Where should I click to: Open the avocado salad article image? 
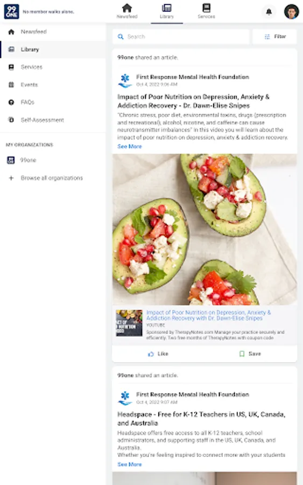[205, 229]
